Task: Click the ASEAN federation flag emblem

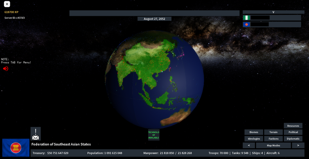Action: pos(16,148)
